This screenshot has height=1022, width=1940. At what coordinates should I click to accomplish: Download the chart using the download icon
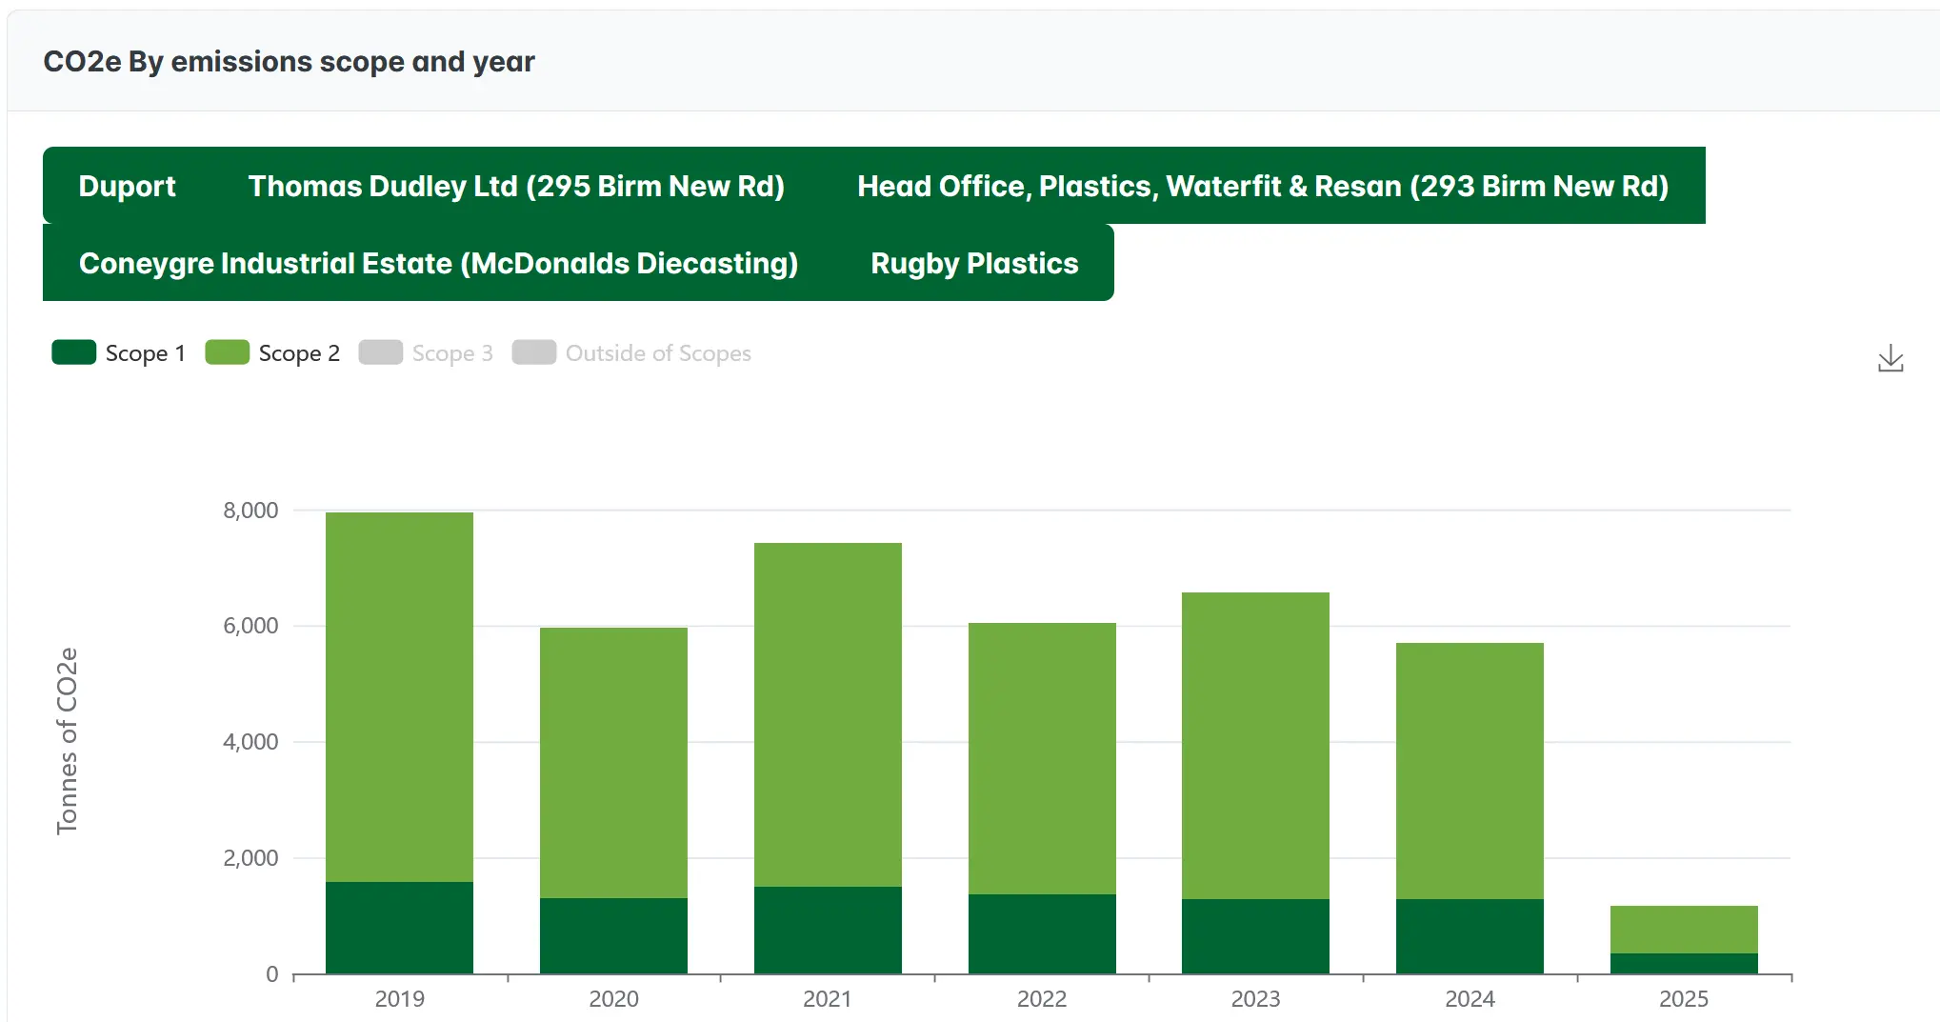pos(1890,359)
